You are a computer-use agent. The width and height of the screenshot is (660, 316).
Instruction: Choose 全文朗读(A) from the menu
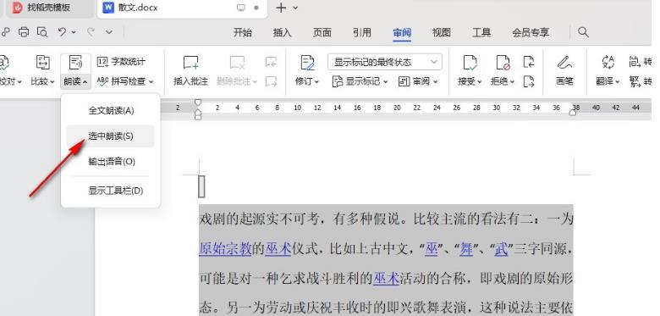[x=111, y=110]
